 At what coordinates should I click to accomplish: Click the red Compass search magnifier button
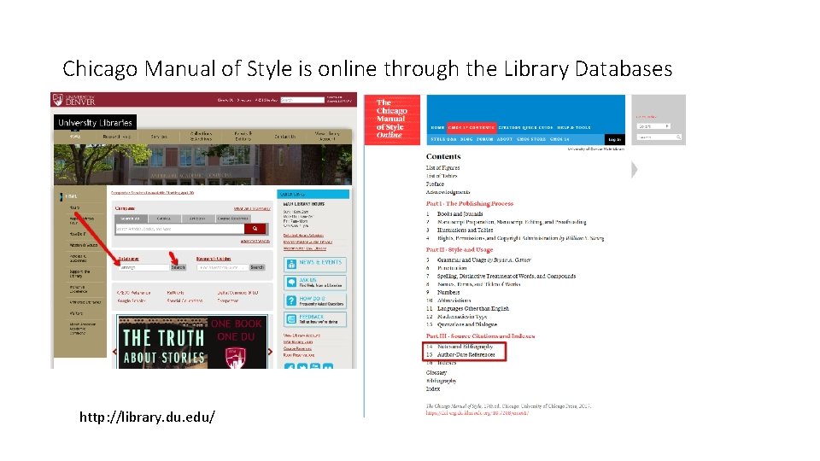(255, 229)
